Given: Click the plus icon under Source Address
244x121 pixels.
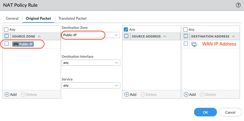Looking at the screenshot, I should (126, 94).
